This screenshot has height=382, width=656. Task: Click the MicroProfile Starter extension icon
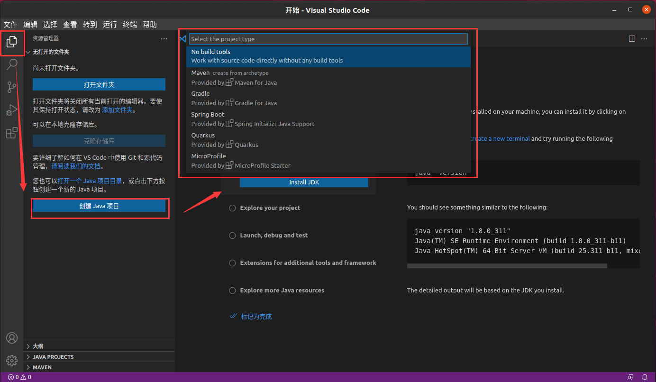229,165
